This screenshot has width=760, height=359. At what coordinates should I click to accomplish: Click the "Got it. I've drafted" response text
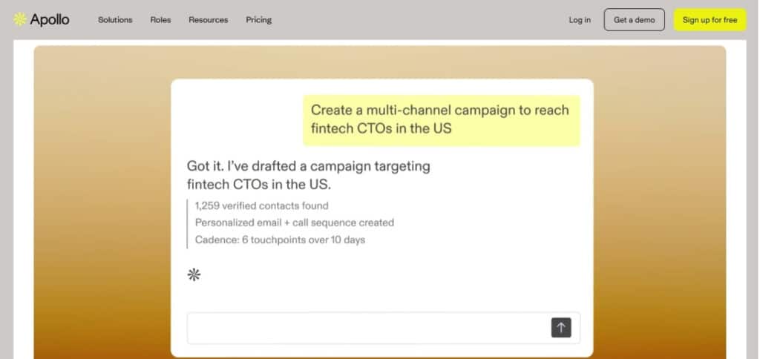(x=308, y=166)
